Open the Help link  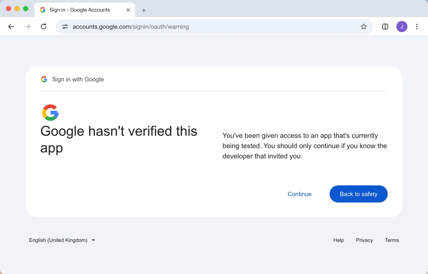click(339, 240)
